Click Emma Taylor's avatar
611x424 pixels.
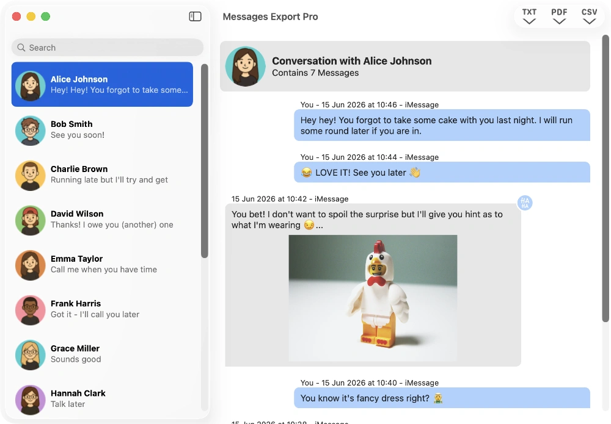(30, 265)
